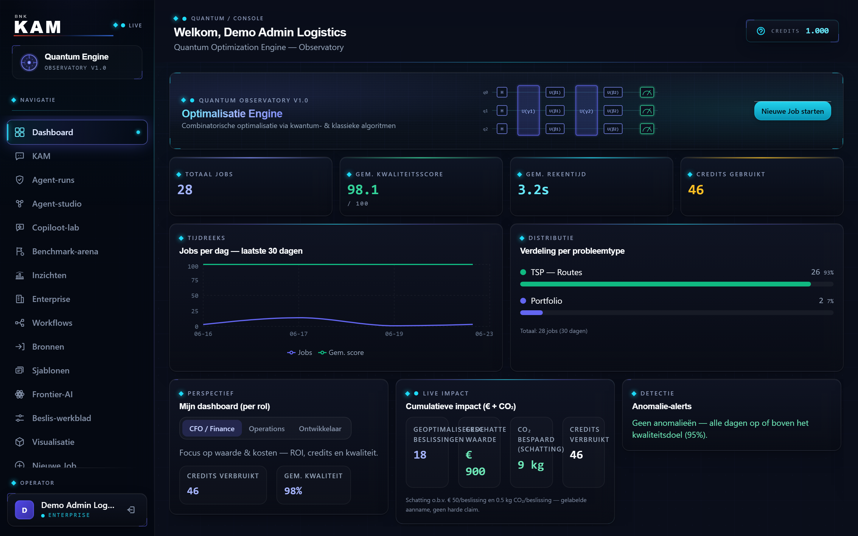Click the Gem. Rekentijd 3.2s value

click(533, 190)
